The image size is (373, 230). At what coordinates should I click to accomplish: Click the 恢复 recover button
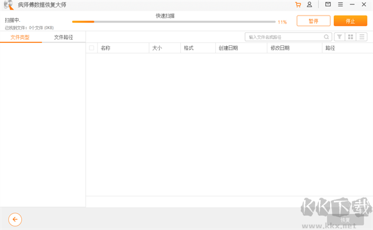click(x=345, y=220)
